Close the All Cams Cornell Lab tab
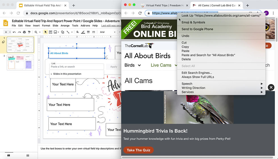The image size is (278, 159). pos(239,5)
